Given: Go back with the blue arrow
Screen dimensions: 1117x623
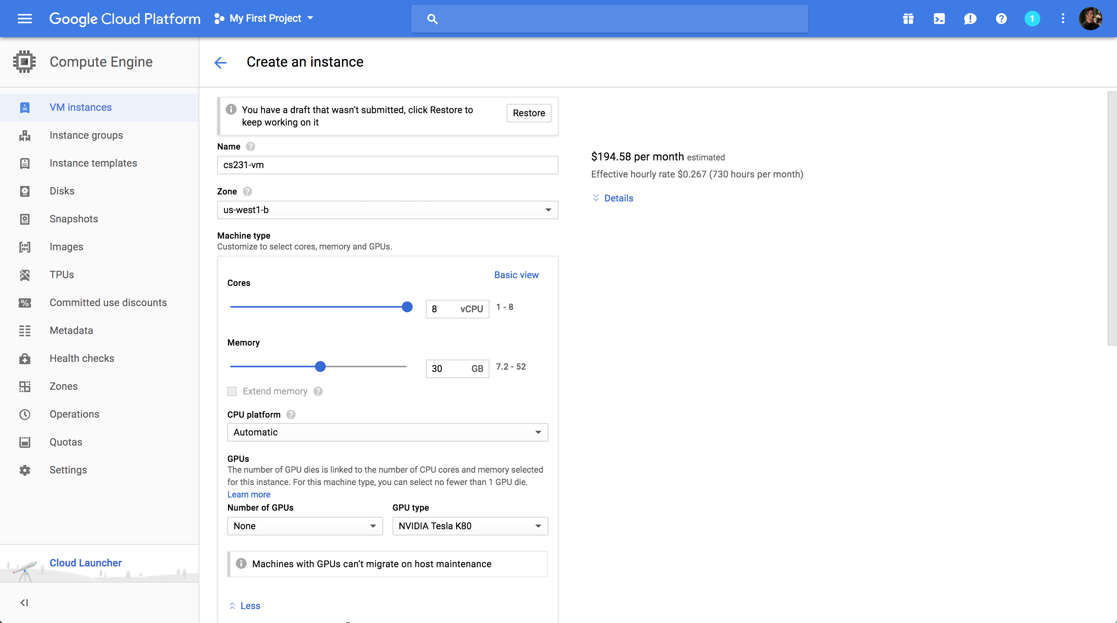Looking at the screenshot, I should [x=220, y=62].
